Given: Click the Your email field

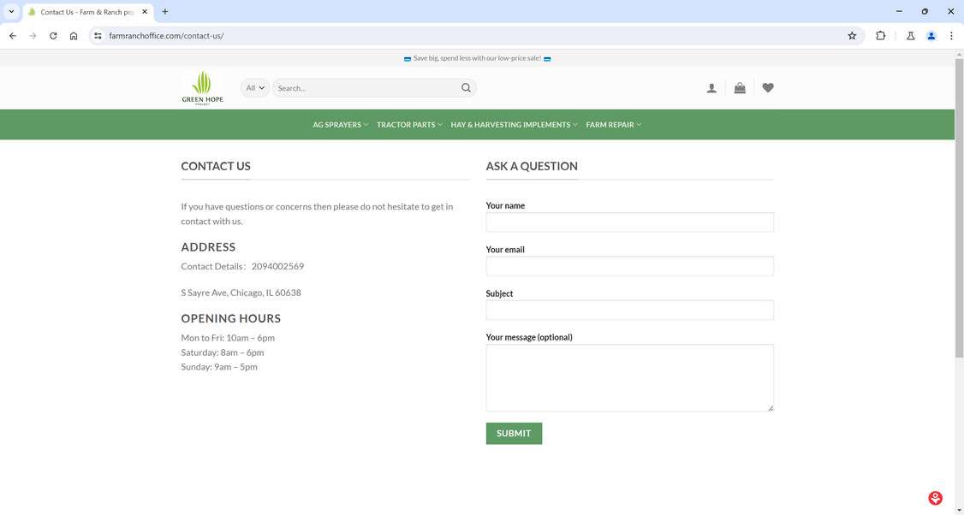Looking at the screenshot, I should (629, 266).
